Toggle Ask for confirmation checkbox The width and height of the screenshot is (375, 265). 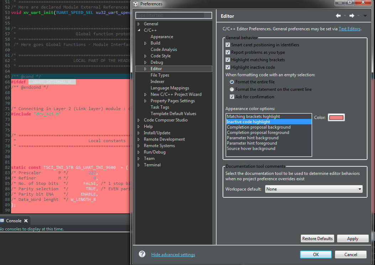pyautogui.click(x=232, y=97)
